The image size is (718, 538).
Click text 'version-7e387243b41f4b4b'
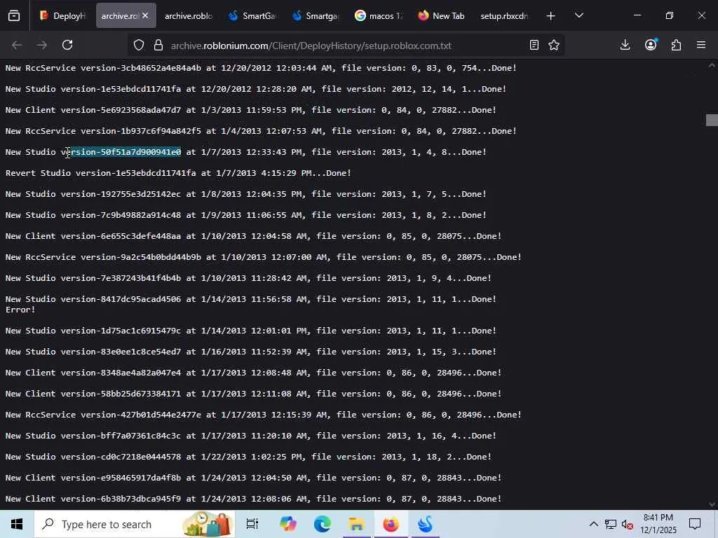click(121, 278)
